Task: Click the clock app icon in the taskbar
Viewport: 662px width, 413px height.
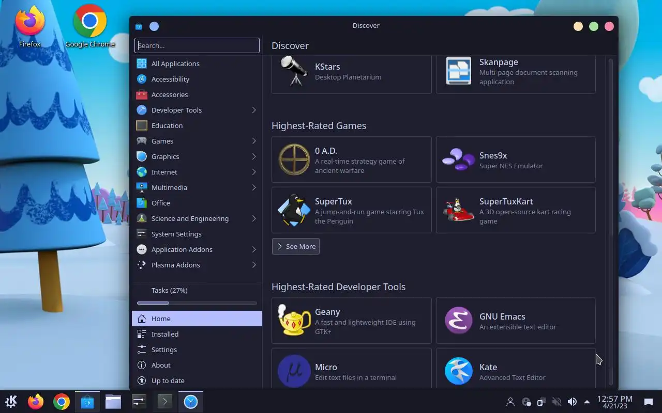Action: [191, 402]
